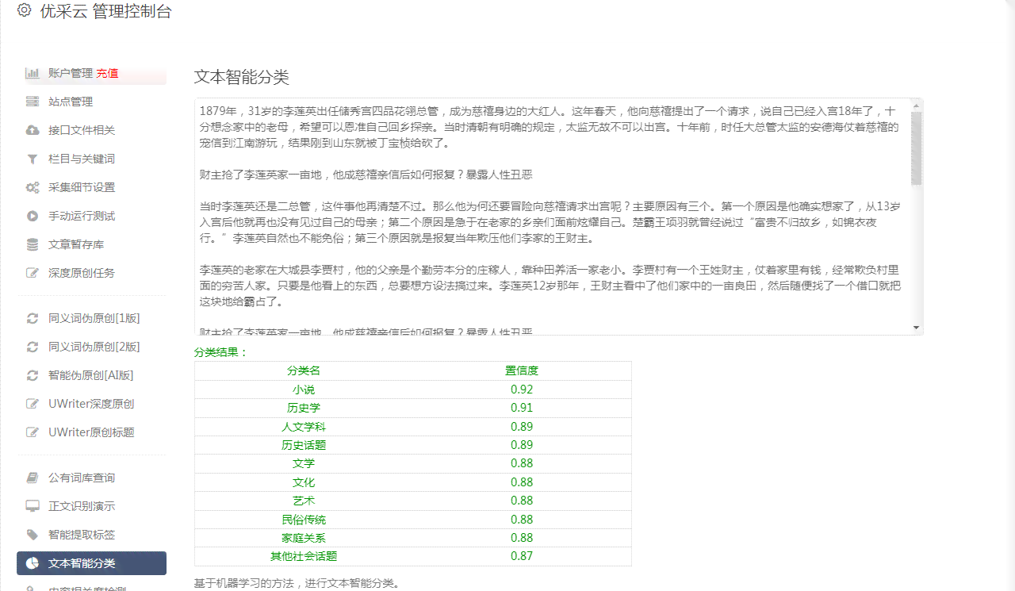
Task: Open UWriter原创标题 page
Action: tap(91, 432)
